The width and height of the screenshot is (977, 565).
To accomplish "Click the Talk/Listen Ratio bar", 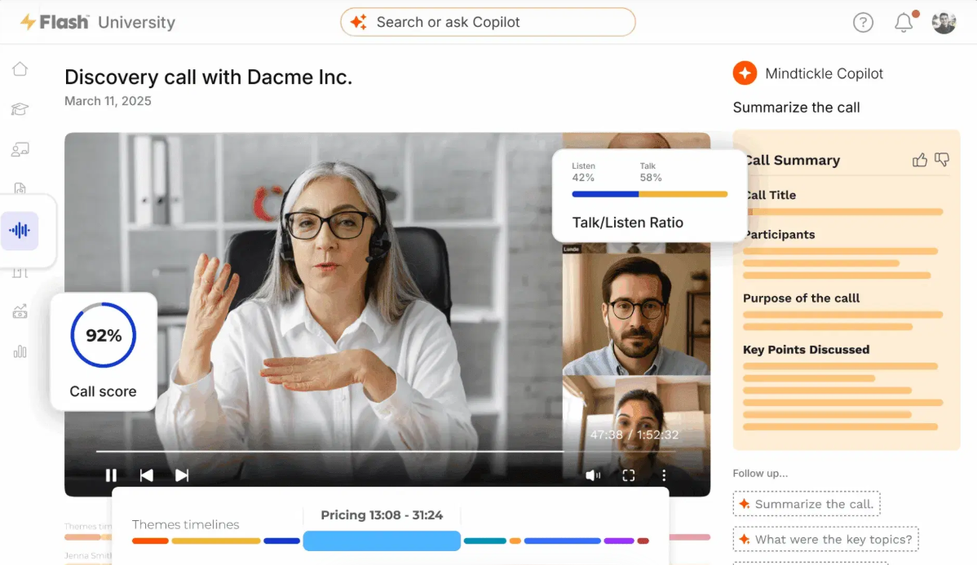I will [650, 194].
